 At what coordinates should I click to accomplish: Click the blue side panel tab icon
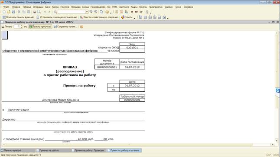coord(278,91)
